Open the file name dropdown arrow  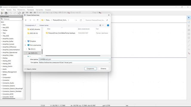click(109, 59)
